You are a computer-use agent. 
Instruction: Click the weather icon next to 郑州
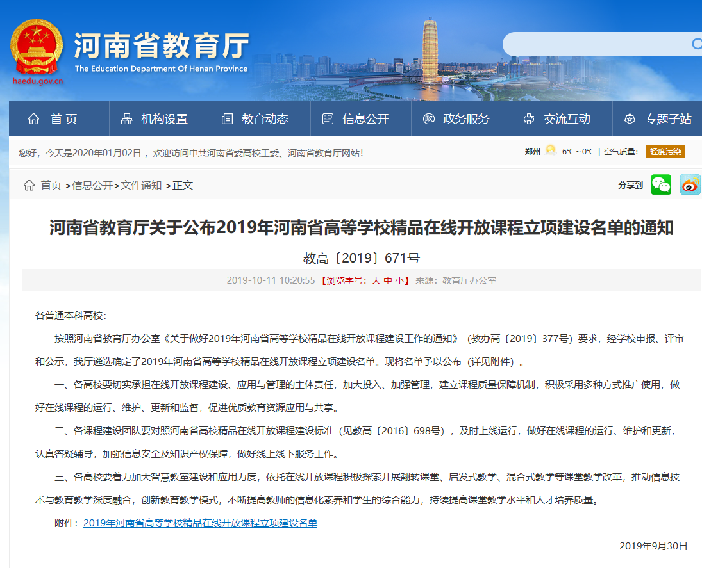550,151
